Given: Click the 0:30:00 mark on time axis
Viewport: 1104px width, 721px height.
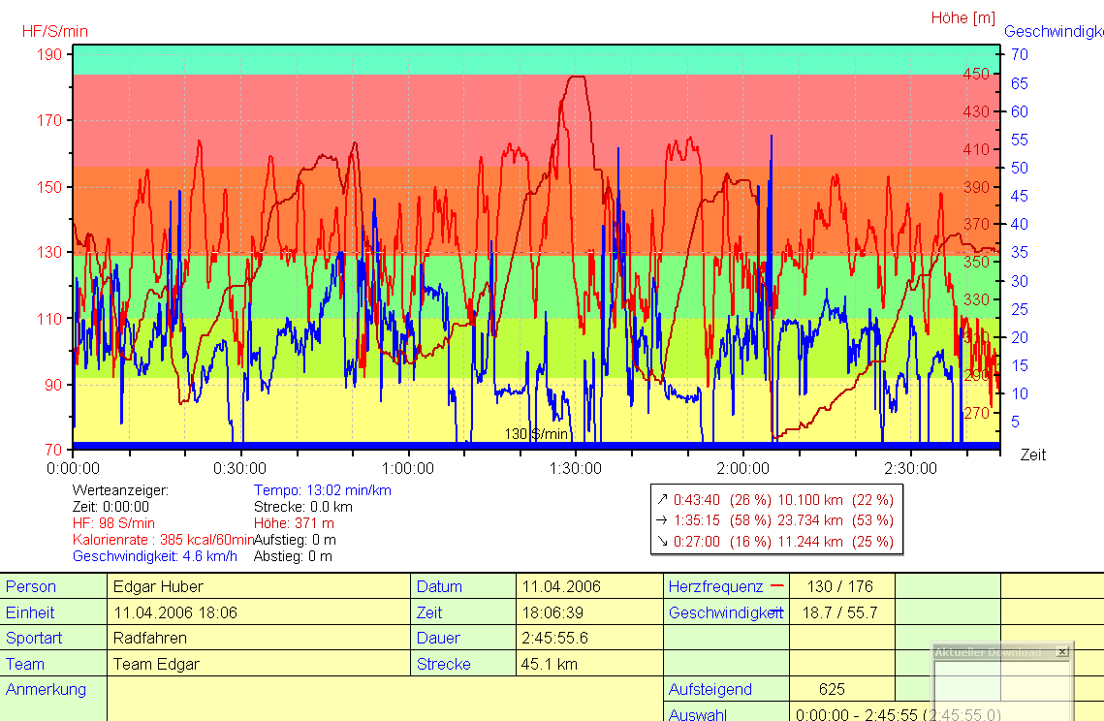Looking at the screenshot, I should tap(240, 468).
